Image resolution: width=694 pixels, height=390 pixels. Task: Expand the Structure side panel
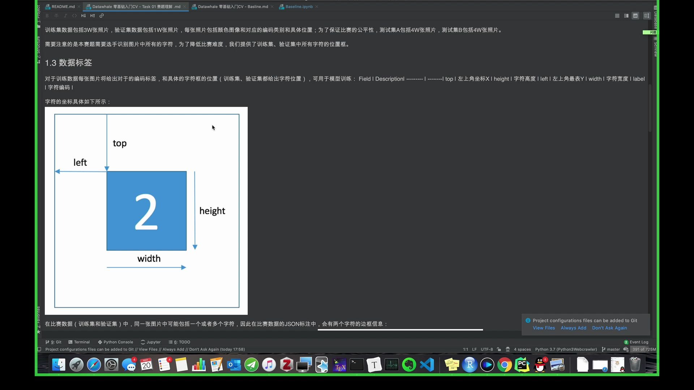(x=38, y=50)
